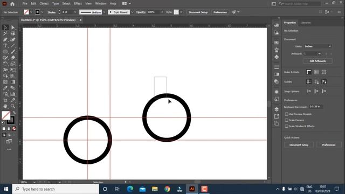This screenshot has width=345, height=194.
Task: Open workspace switcher dropdown
Action: click(127, 4)
